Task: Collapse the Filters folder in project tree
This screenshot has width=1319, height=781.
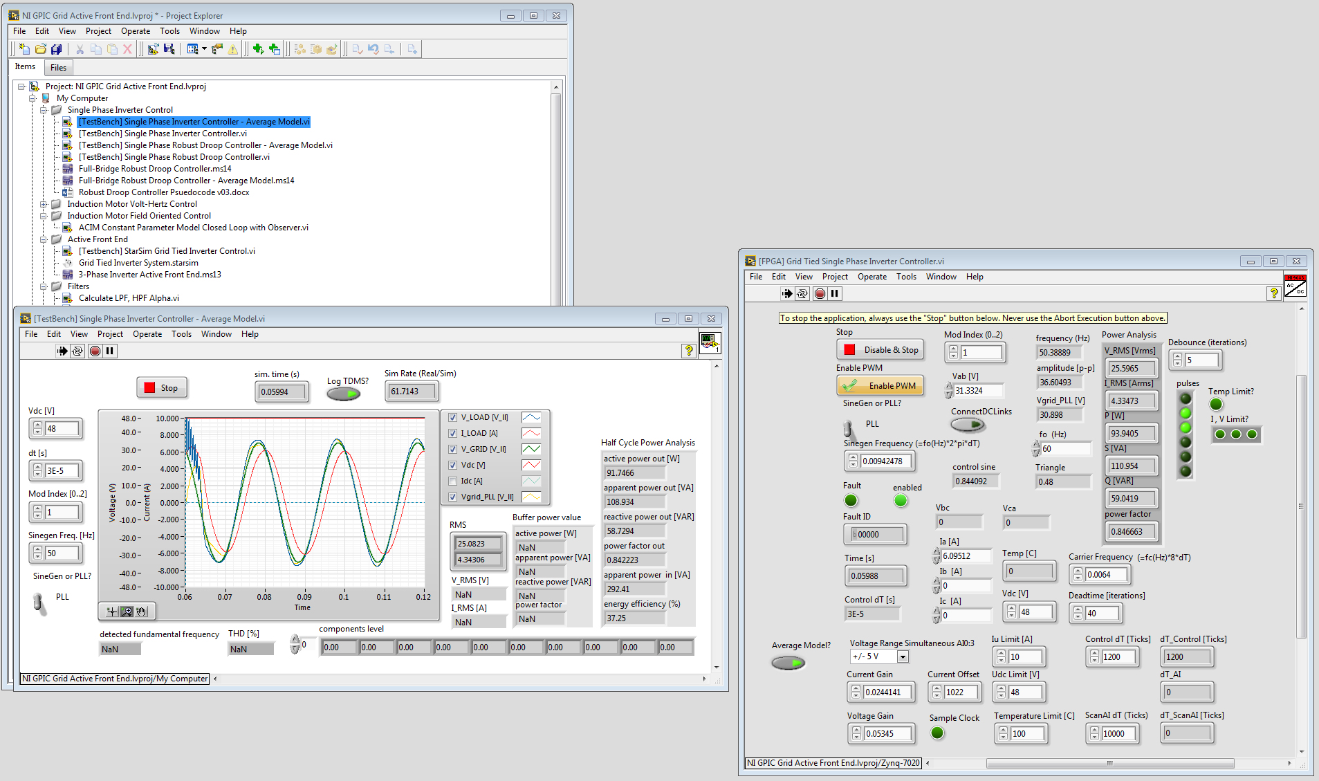Action: pyautogui.click(x=44, y=286)
